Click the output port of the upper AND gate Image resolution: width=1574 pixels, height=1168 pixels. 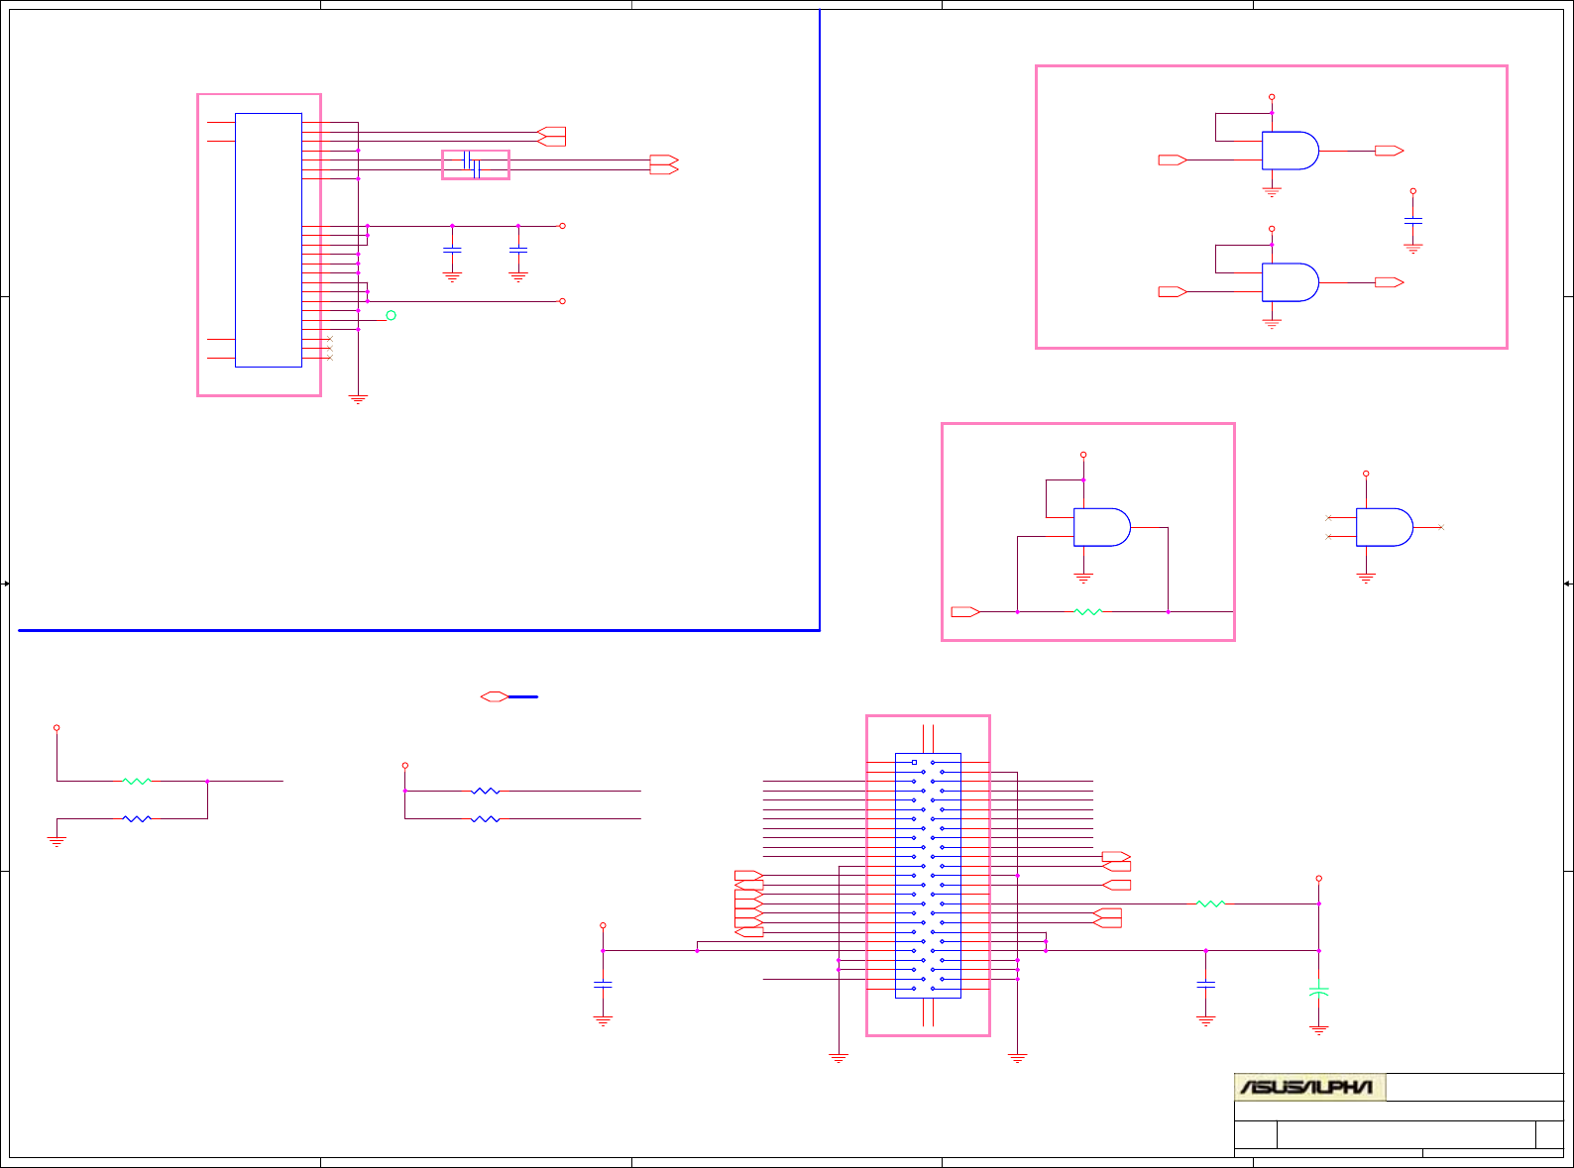pyautogui.click(x=1390, y=151)
